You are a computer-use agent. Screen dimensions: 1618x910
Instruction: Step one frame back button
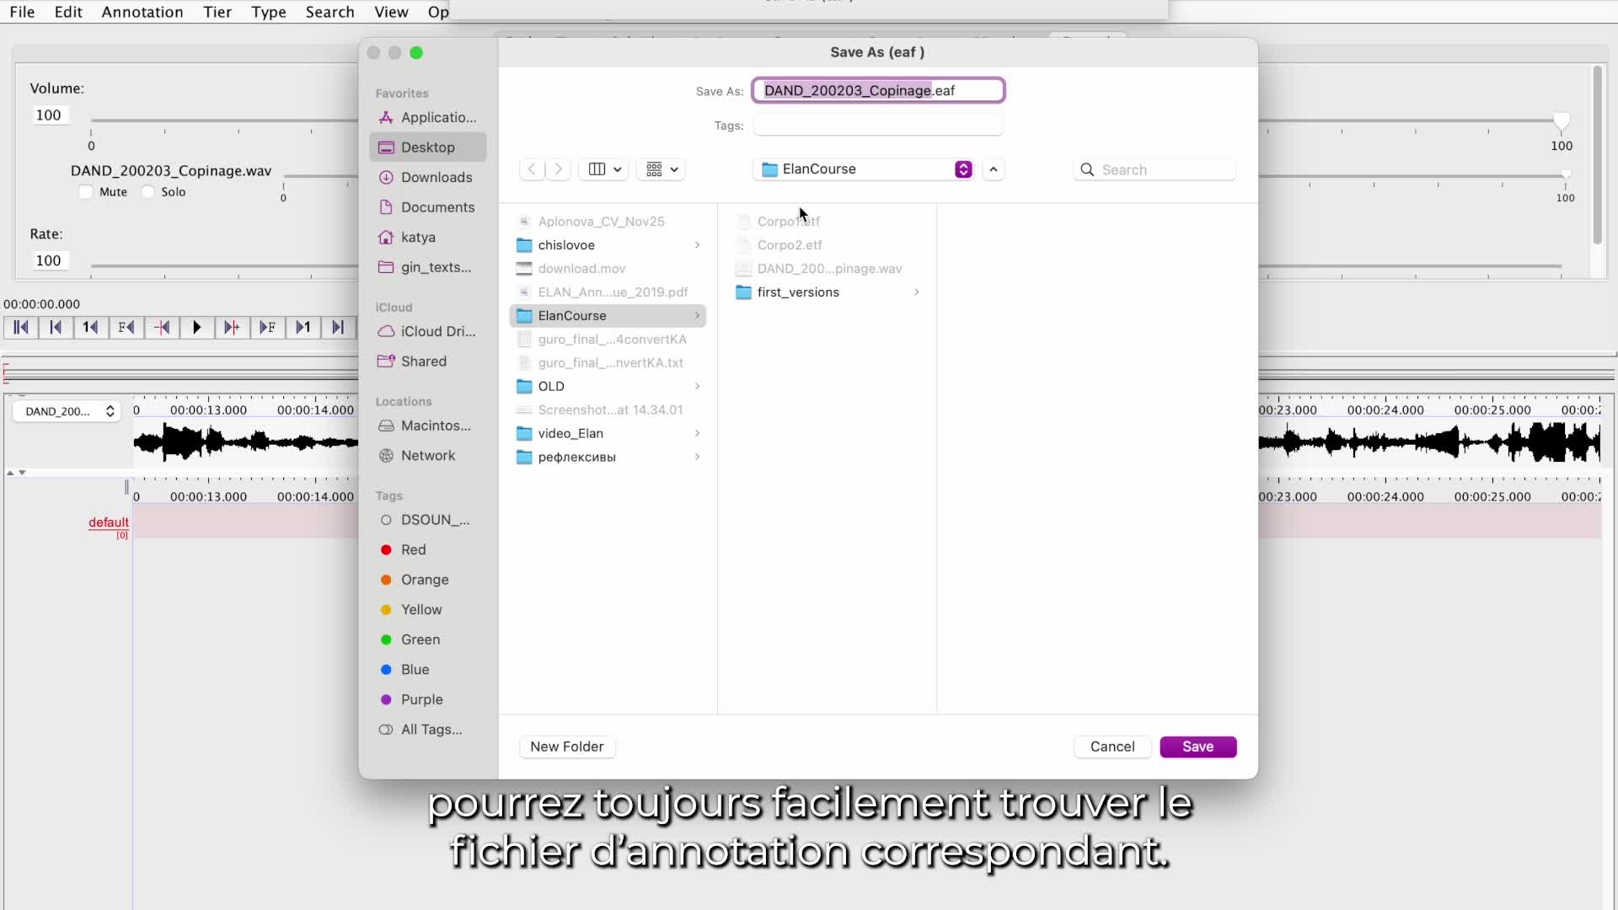click(126, 327)
